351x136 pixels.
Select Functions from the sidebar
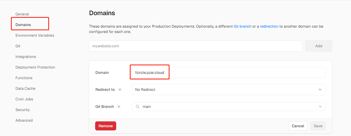tap(24, 78)
